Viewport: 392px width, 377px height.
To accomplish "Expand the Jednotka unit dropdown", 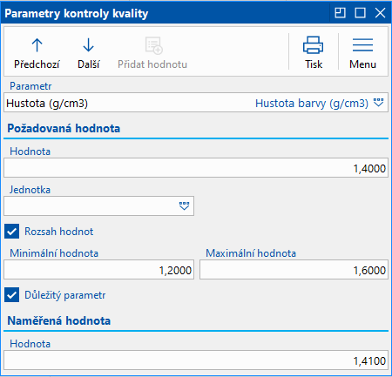I will pos(184,206).
